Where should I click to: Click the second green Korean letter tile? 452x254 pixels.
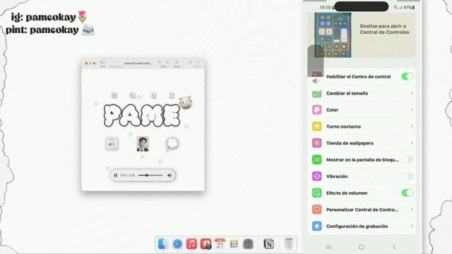pyautogui.click(x=133, y=95)
